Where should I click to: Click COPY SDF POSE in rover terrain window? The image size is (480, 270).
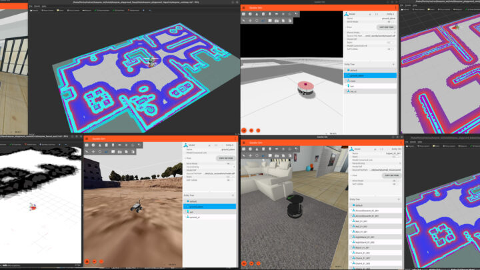click(x=226, y=158)
